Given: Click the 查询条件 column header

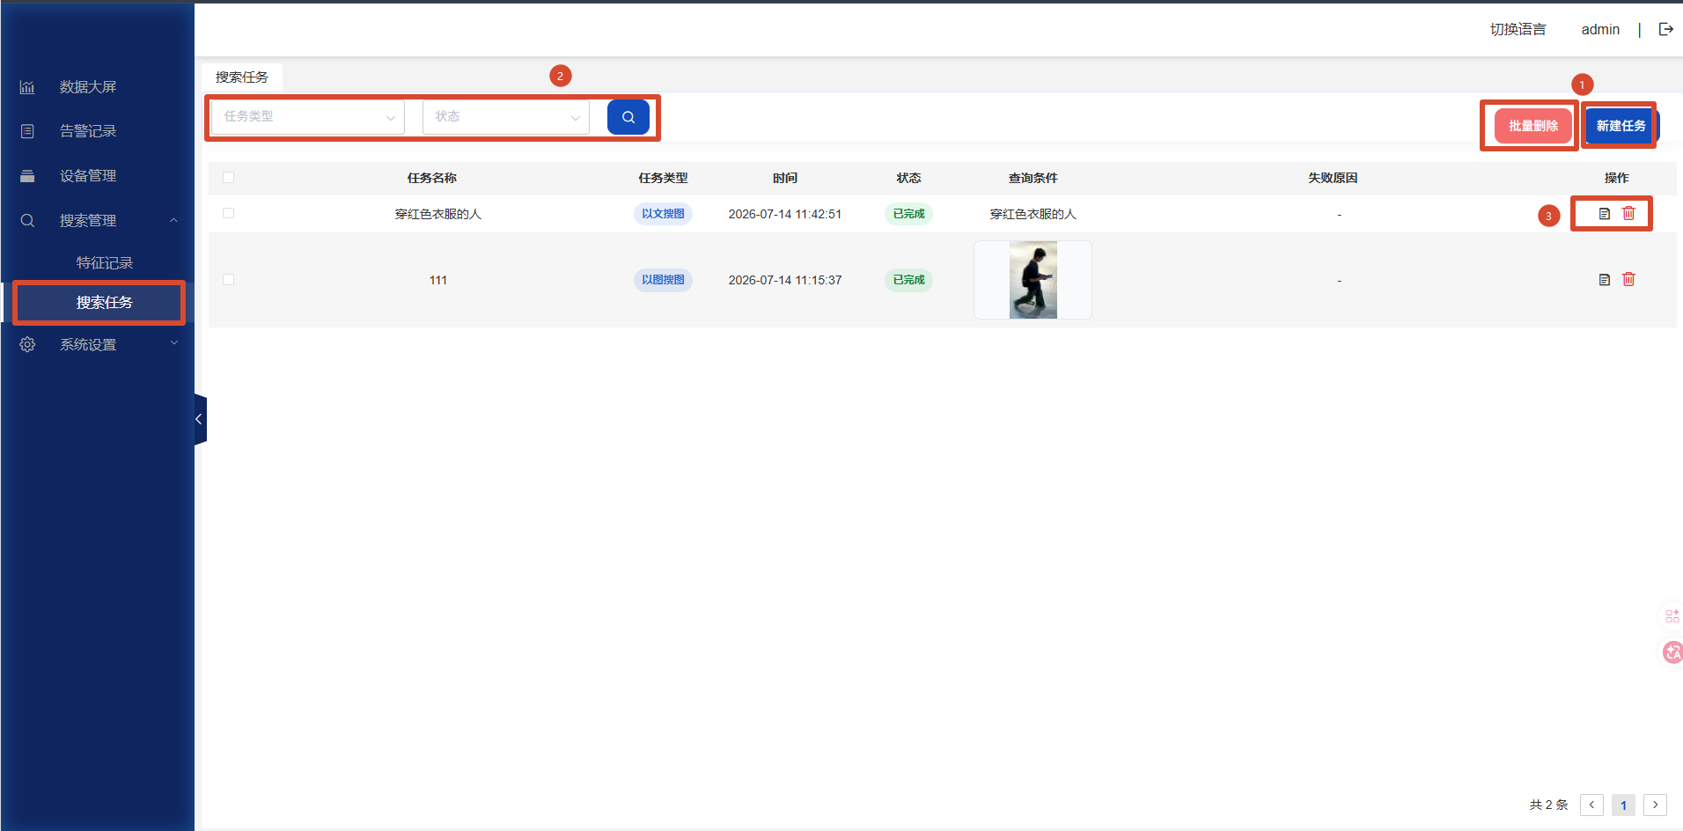Looking at the screenshot, I should 1033,178.
